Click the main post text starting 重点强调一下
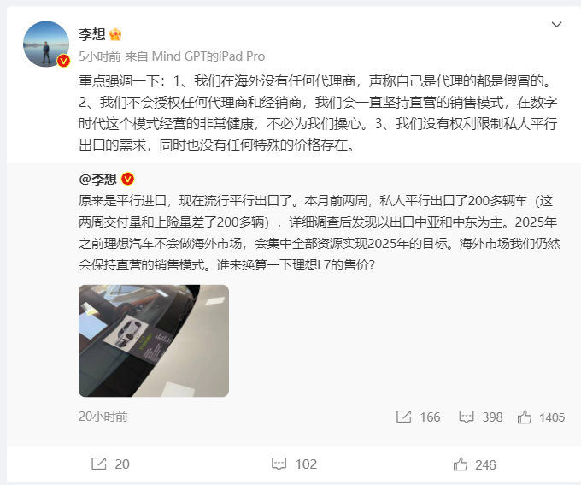Image resolution: width=581 pixels, height=485 pixels. (x=319, y=113)
